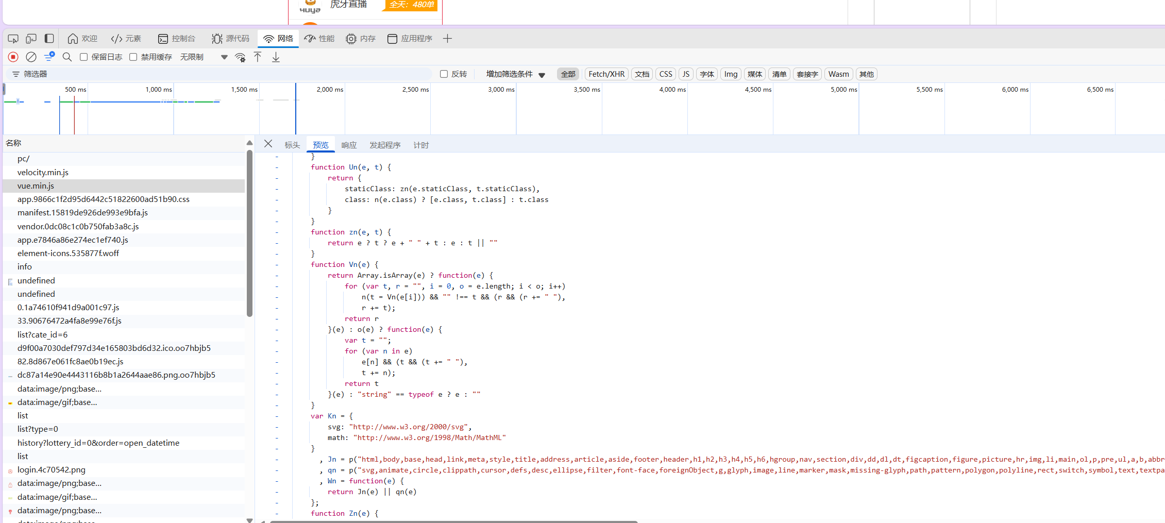
Task: View the 计时 detail tab
Action: [x=421, y=145]
